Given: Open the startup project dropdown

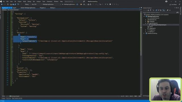Looking at the screenshot, I should (52, 5).
